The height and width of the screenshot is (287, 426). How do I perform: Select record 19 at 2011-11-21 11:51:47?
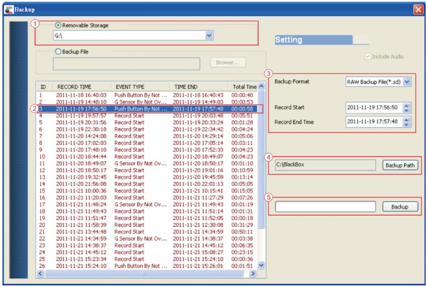(x=147, y=218)
